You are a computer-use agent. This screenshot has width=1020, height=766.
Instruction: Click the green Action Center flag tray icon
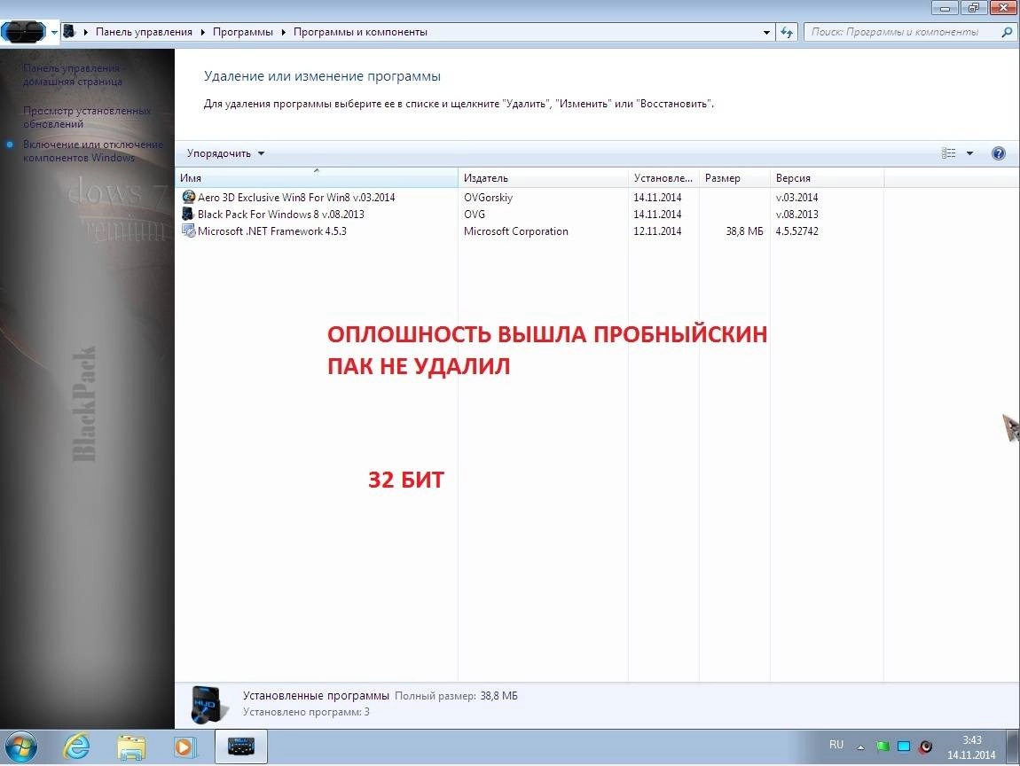[883, 746]
